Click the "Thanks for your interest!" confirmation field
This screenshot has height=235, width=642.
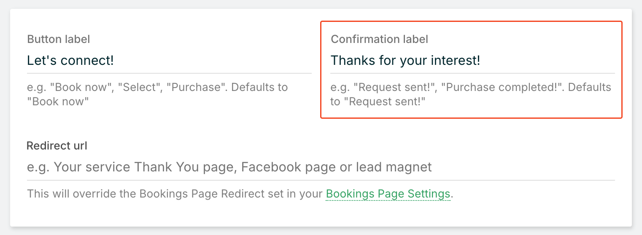click(x=472, y=61)
